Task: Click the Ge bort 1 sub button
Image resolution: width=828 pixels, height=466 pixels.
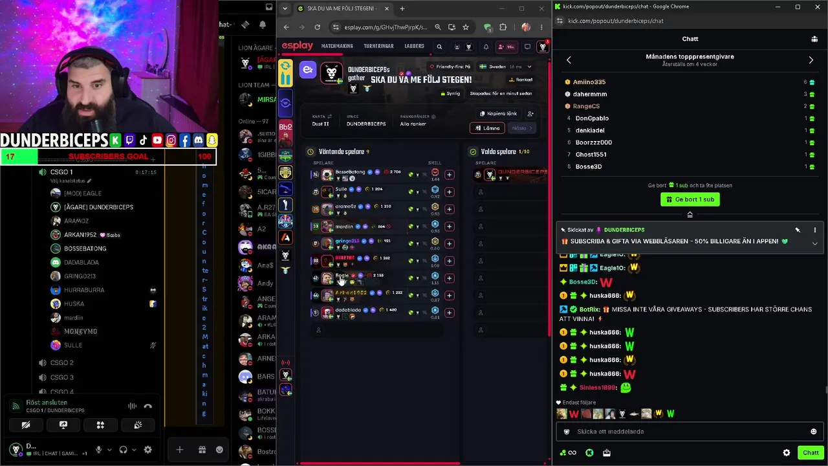Action: [x=690, y=199]
